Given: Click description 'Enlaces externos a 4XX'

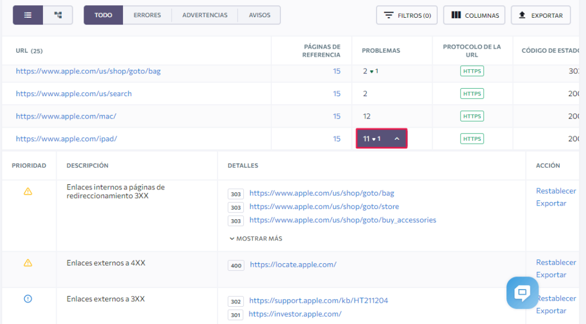Looking at the screenshot, I should point(106,263).
